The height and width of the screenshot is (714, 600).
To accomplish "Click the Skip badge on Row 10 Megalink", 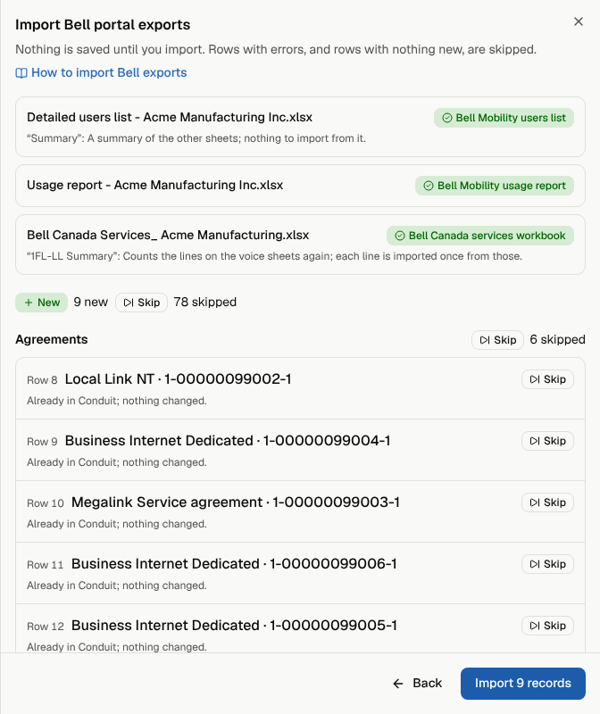I will [x=547, y=502].
